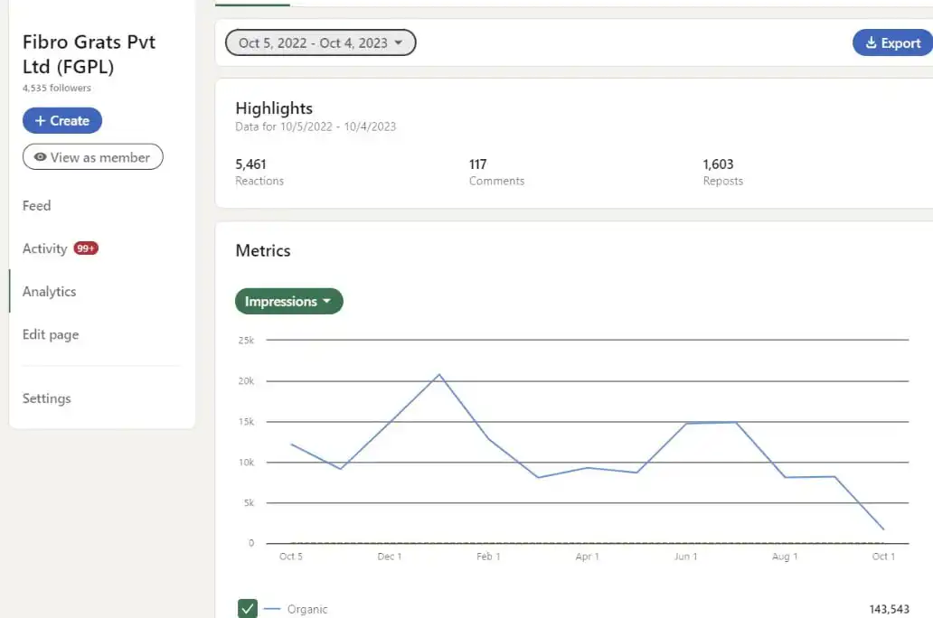Open Edit page from sidebar
This screenshot has width=933, height=618.
coord(51,334)
